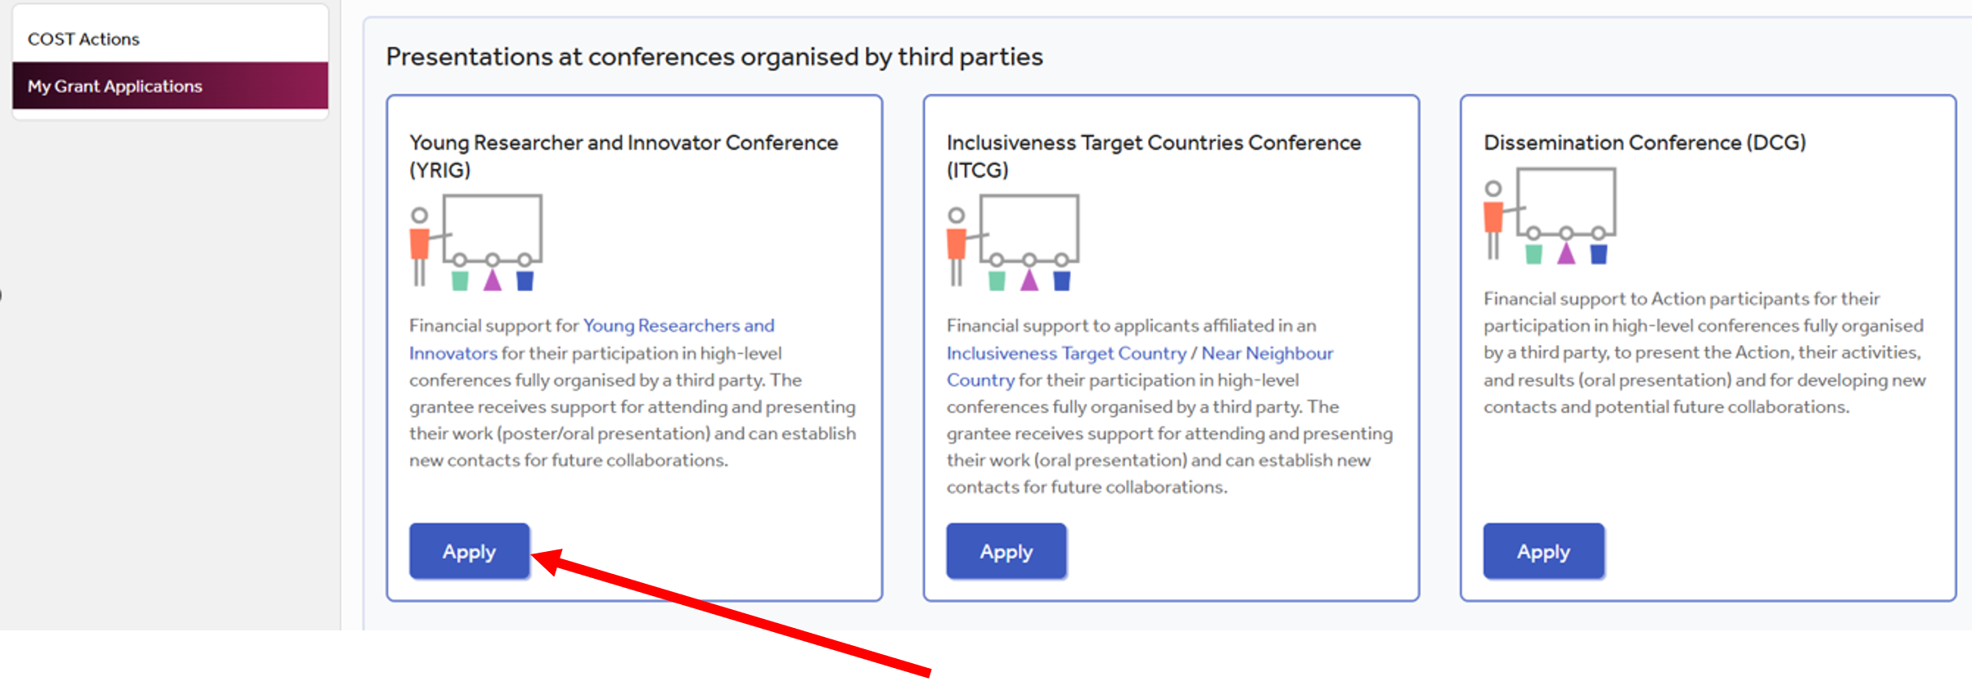Click the blue audience shape in DCG illustration
The image size is (1972, 686).
1599,254
